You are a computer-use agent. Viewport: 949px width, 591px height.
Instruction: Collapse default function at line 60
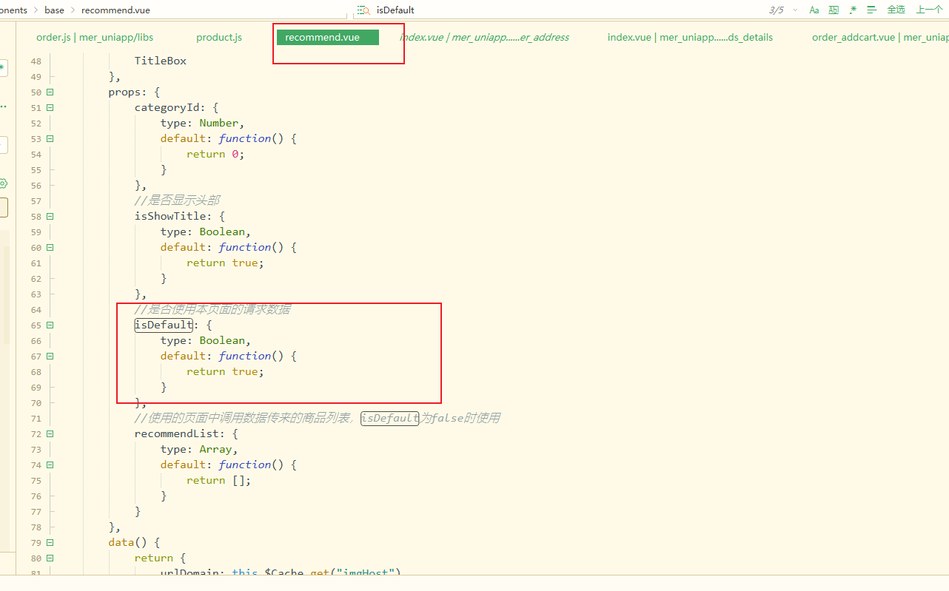click(x=50, y=248)
